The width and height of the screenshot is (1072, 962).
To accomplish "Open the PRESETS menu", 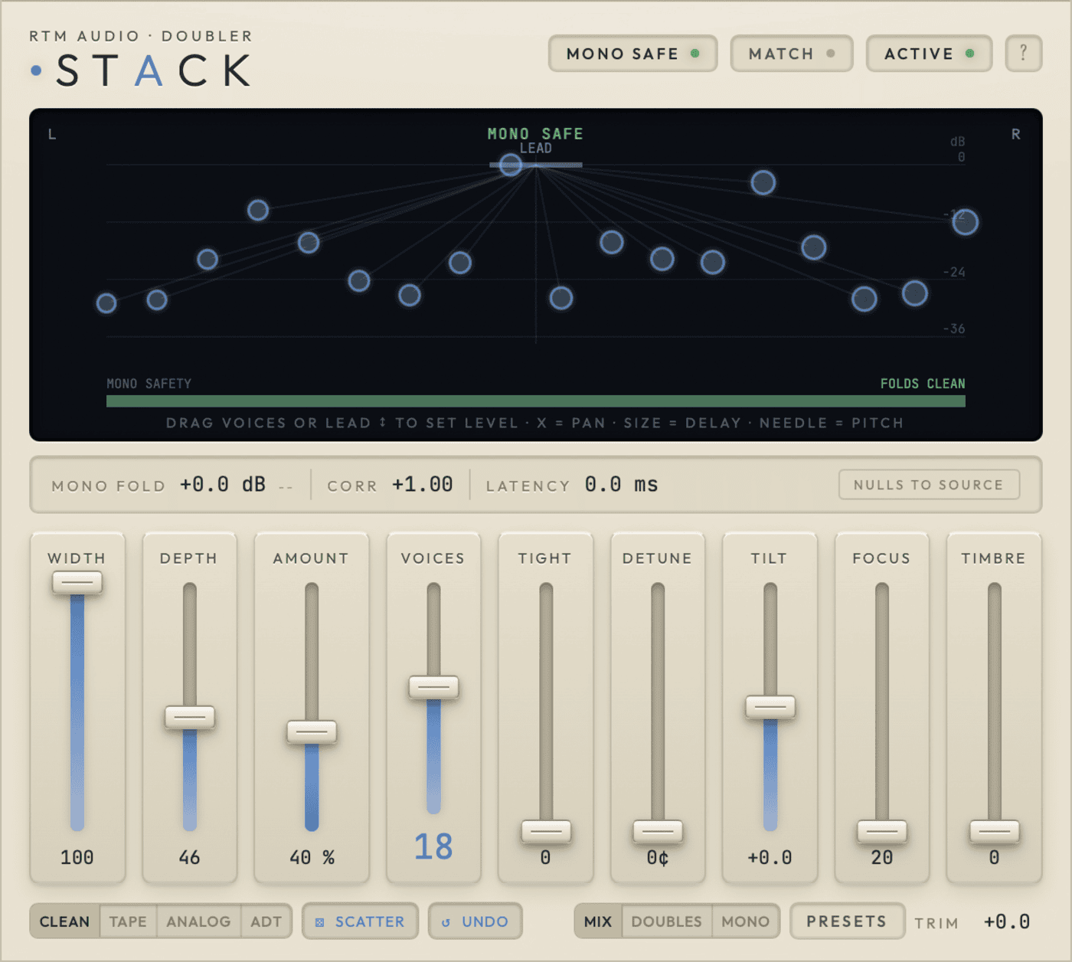I will click(x=846, y=921).
